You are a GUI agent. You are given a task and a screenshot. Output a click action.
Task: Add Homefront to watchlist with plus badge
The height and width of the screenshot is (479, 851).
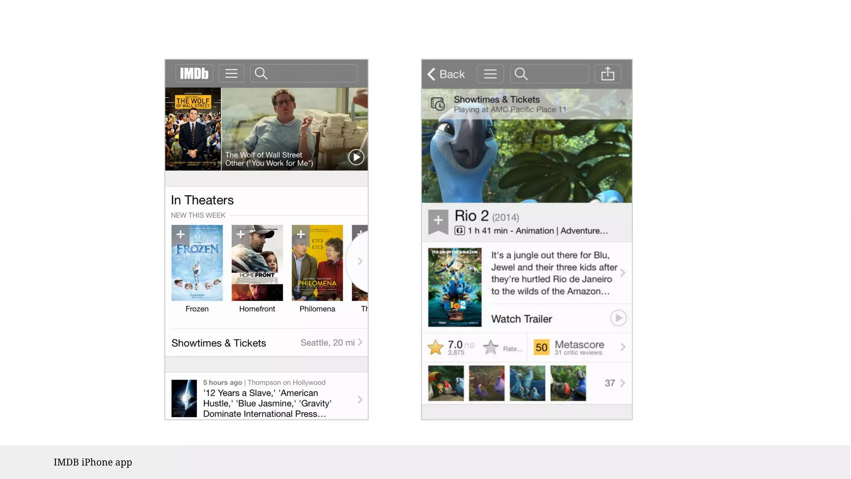tap(241, 234)
